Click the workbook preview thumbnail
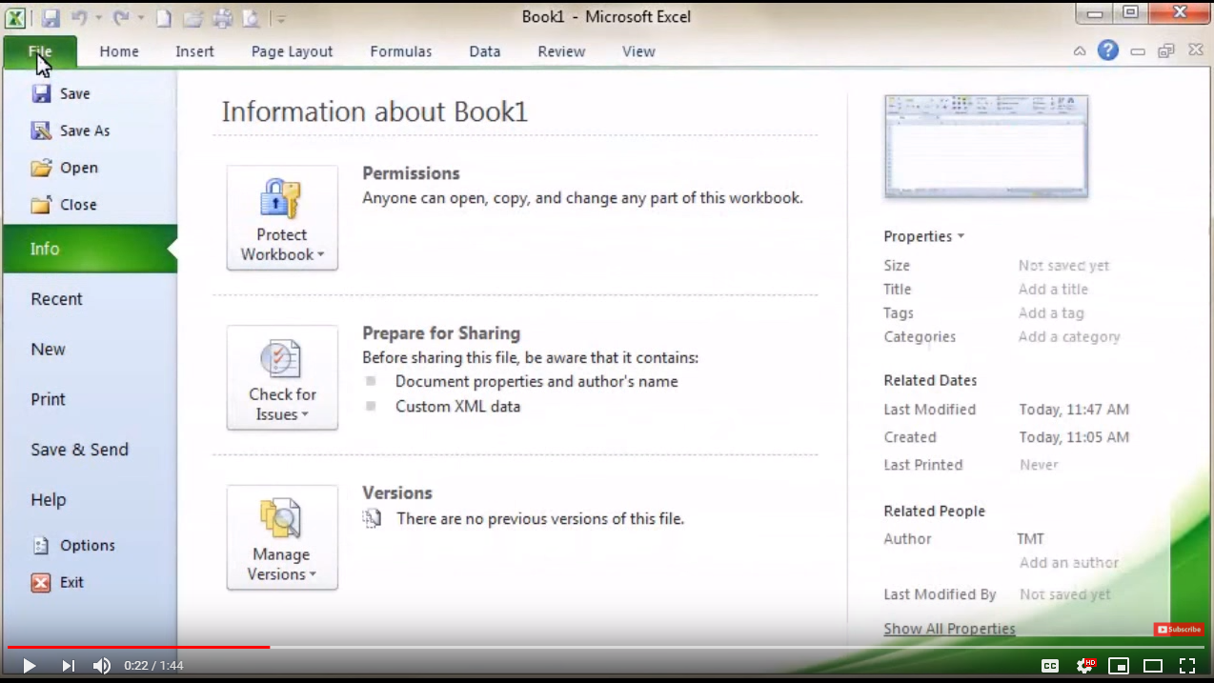The image size is (1214, 683). tap(986, 146)
